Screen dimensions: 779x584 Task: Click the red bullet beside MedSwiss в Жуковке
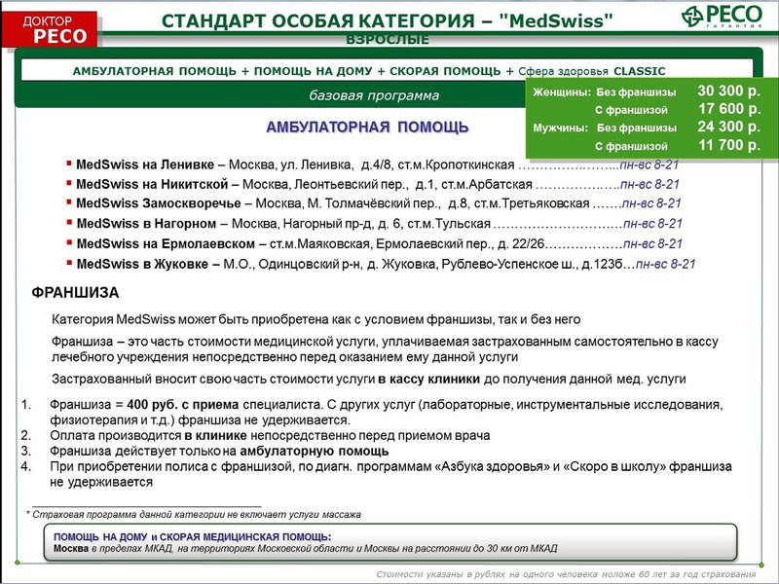tap(69, 263)
